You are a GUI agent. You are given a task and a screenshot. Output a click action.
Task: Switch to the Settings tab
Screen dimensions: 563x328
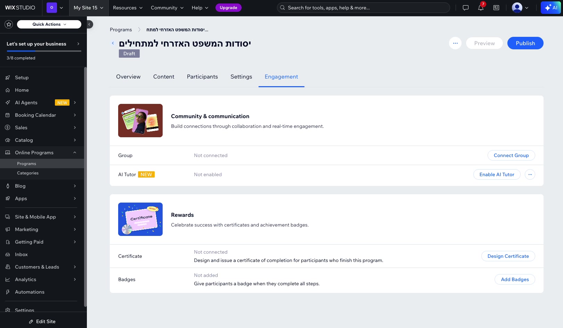pyautogui.click(x=241, y=77)
